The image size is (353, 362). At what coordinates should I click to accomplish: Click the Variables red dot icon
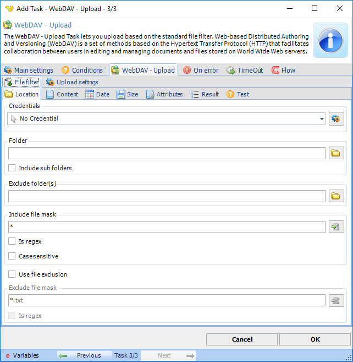coord(8,356)
